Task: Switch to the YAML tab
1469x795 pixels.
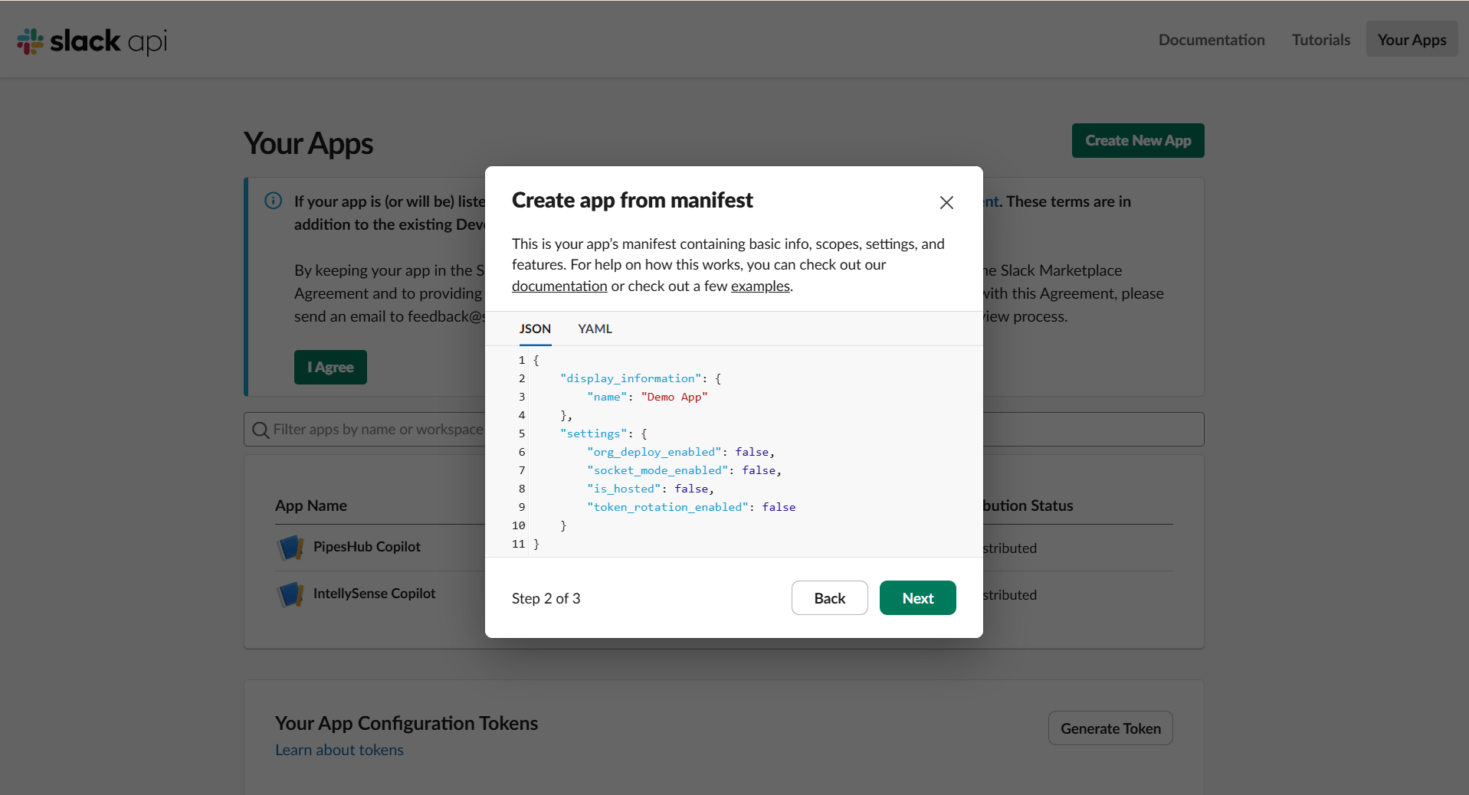Action: [595, 329]
